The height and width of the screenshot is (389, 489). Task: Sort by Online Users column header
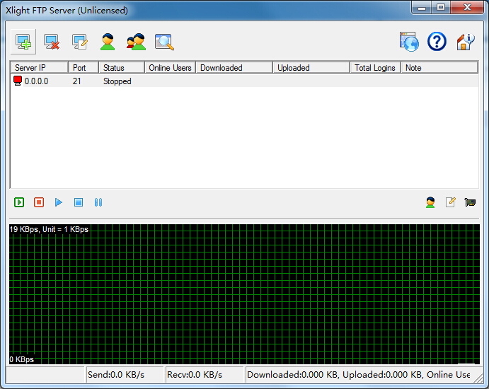170,68
